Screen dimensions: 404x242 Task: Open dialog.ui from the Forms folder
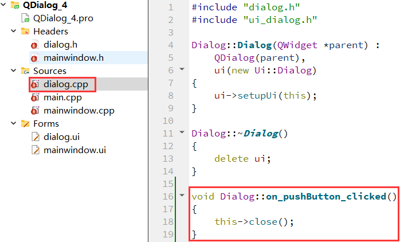61,137
